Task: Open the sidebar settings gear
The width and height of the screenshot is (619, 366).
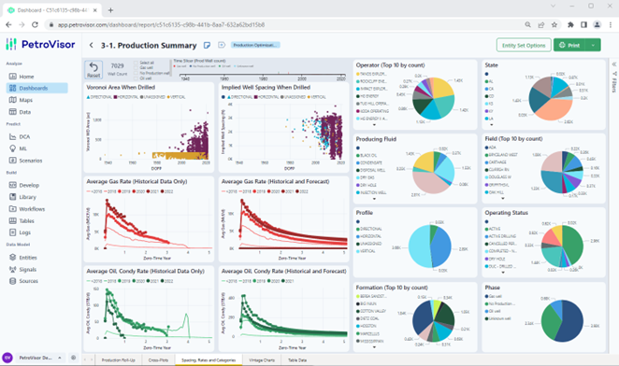Action: click(x=74, y=358)
